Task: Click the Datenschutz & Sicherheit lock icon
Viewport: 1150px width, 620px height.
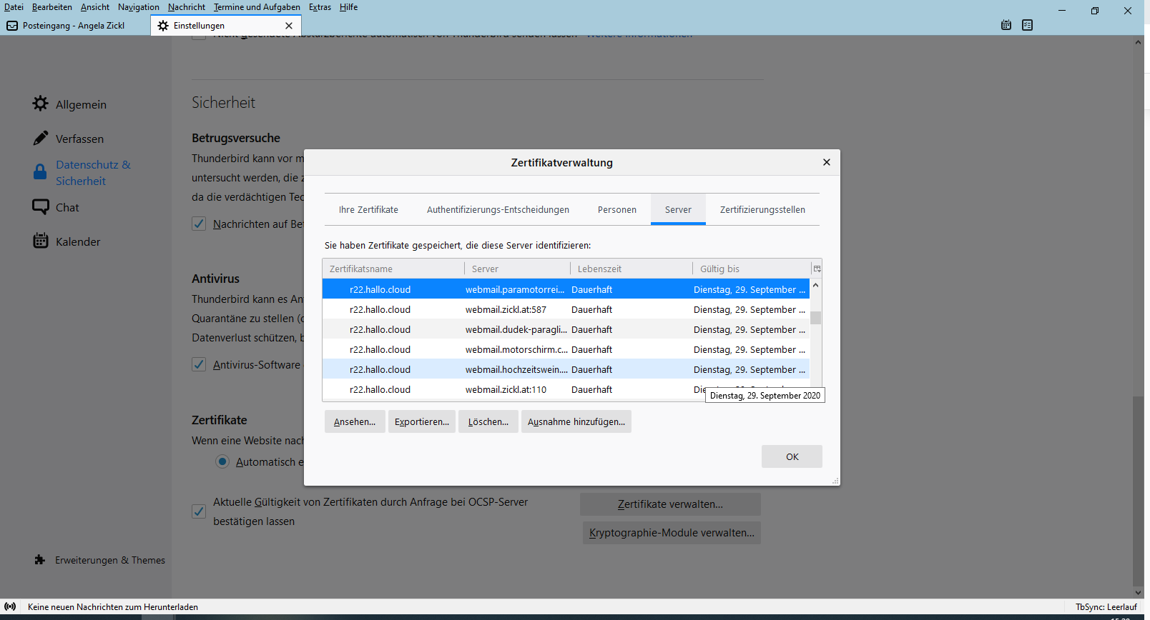Action: click(x=41, y=172)
